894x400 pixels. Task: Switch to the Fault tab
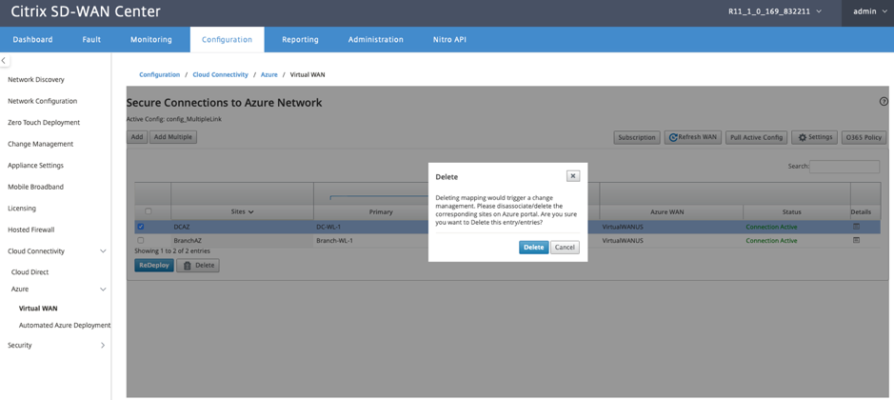[91, 39]
